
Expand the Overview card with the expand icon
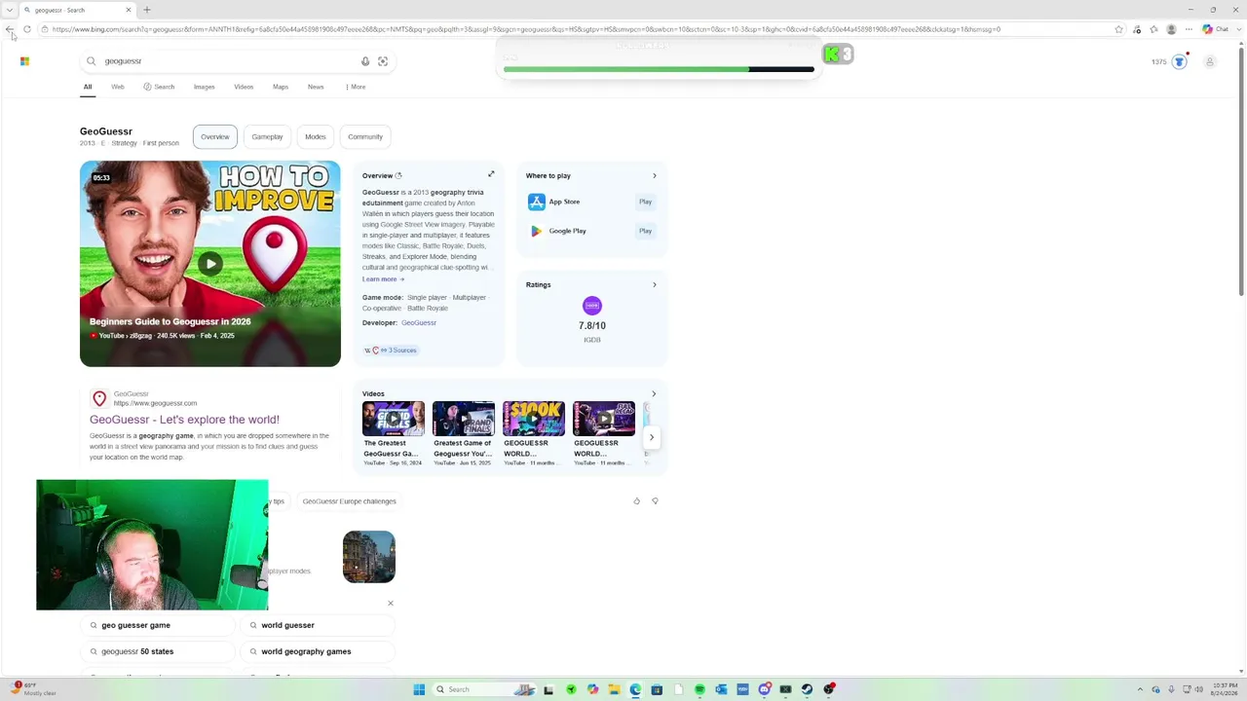pyautogui.click(x=491, y=175)
